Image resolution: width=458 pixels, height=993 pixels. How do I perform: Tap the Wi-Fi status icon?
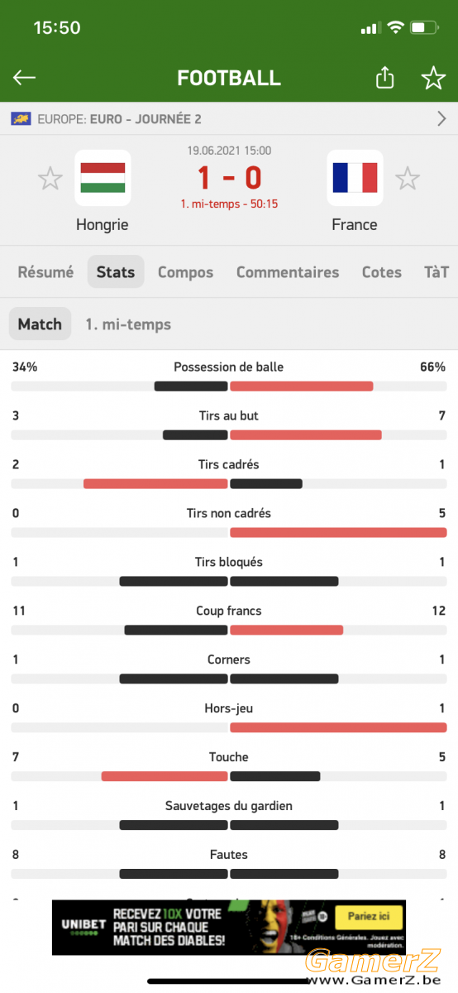[395, 28]
